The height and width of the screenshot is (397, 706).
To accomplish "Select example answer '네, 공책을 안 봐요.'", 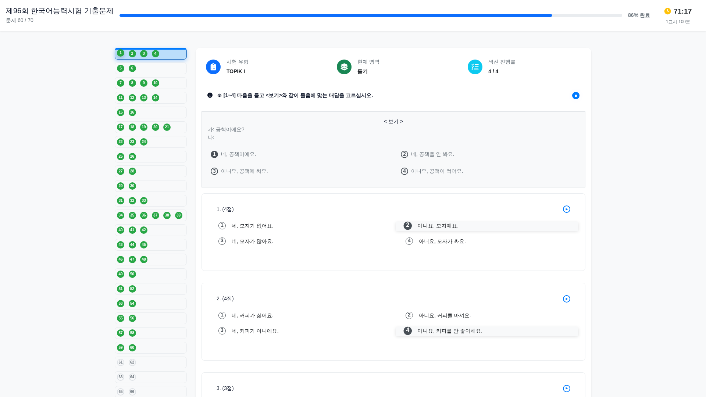I will [x=432, y=154].
